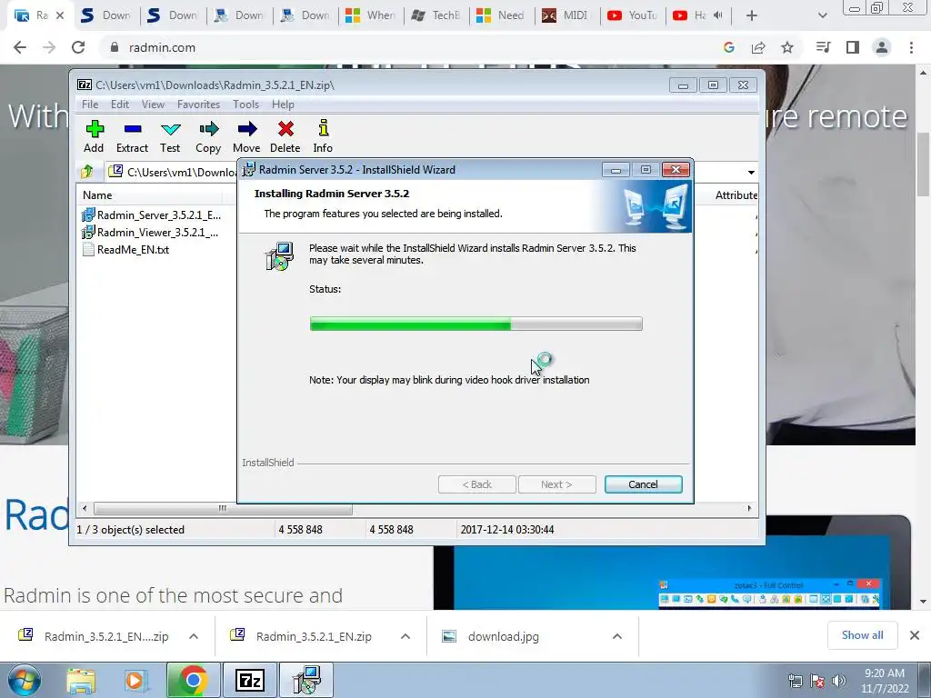Expand options for download.jpg item

(x=617, y=636)
